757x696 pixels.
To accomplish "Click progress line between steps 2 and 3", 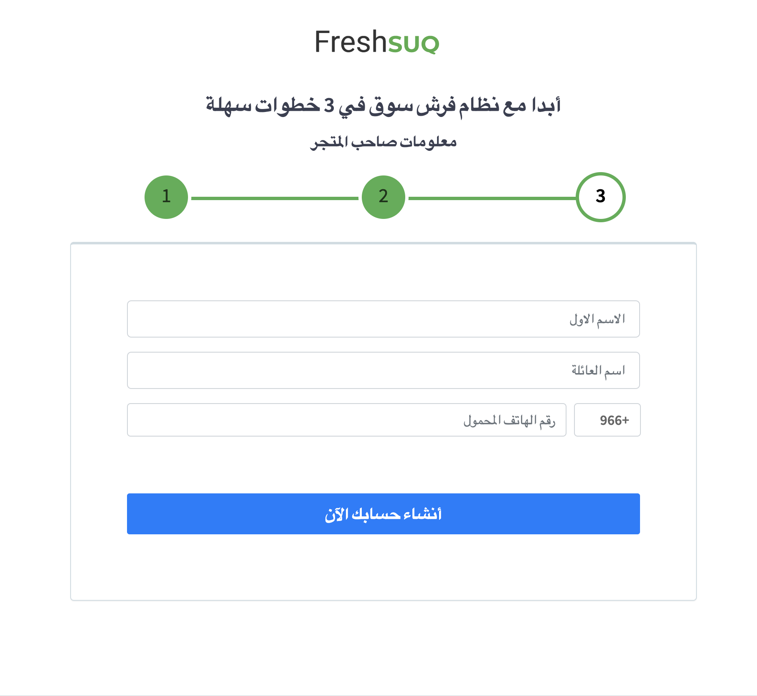I will point(492,198).
